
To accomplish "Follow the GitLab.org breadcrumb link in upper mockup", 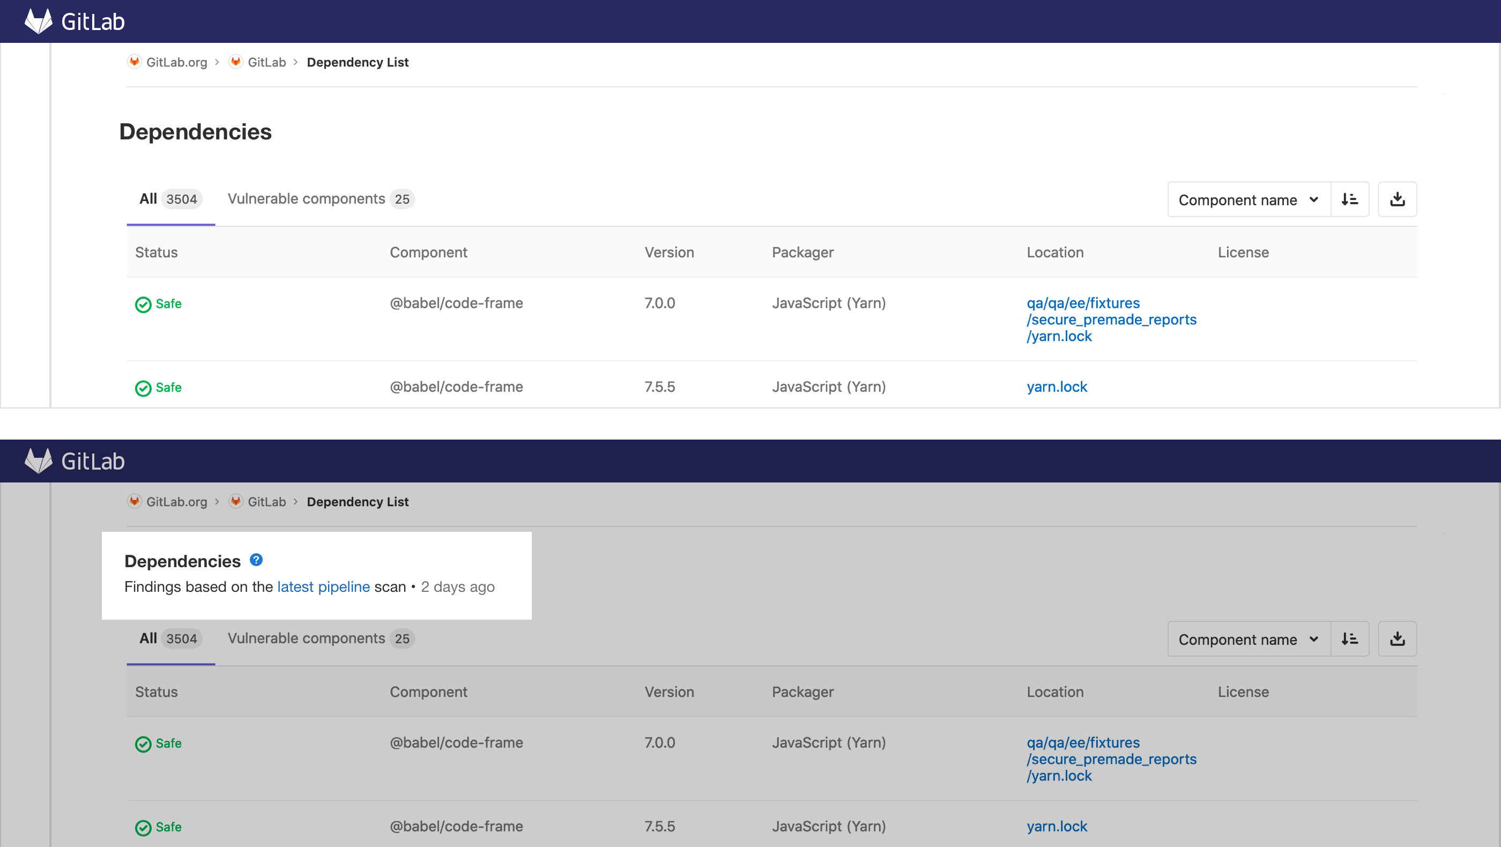I will (176, 62).
